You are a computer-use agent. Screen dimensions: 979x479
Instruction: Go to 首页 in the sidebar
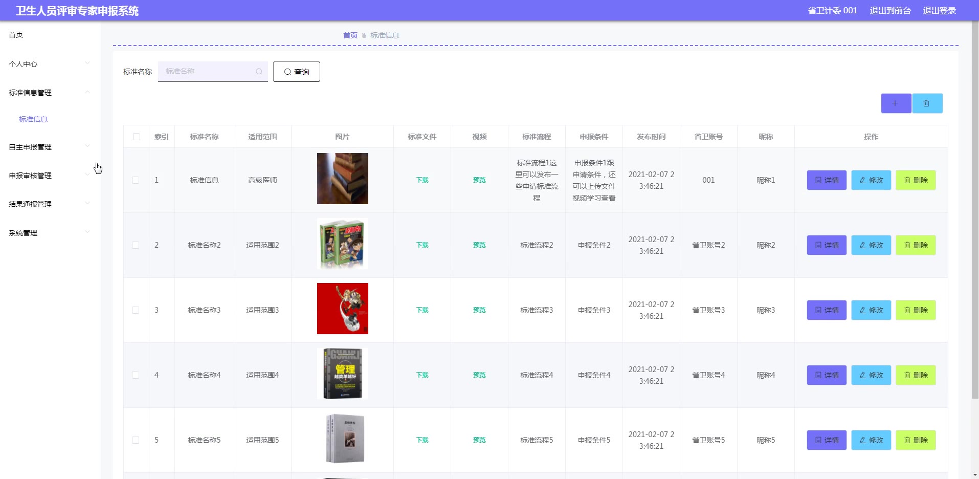point(16,35)
